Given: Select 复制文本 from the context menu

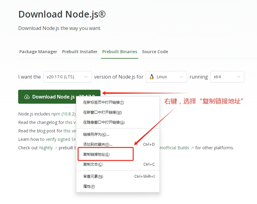Looking at the screenshot, I should click(x=93, y=164).
